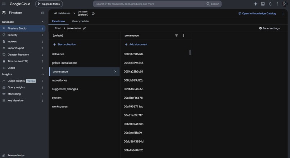Edit the provenance path pencil icon
290x158 pixels.
(x=84, y=28)
